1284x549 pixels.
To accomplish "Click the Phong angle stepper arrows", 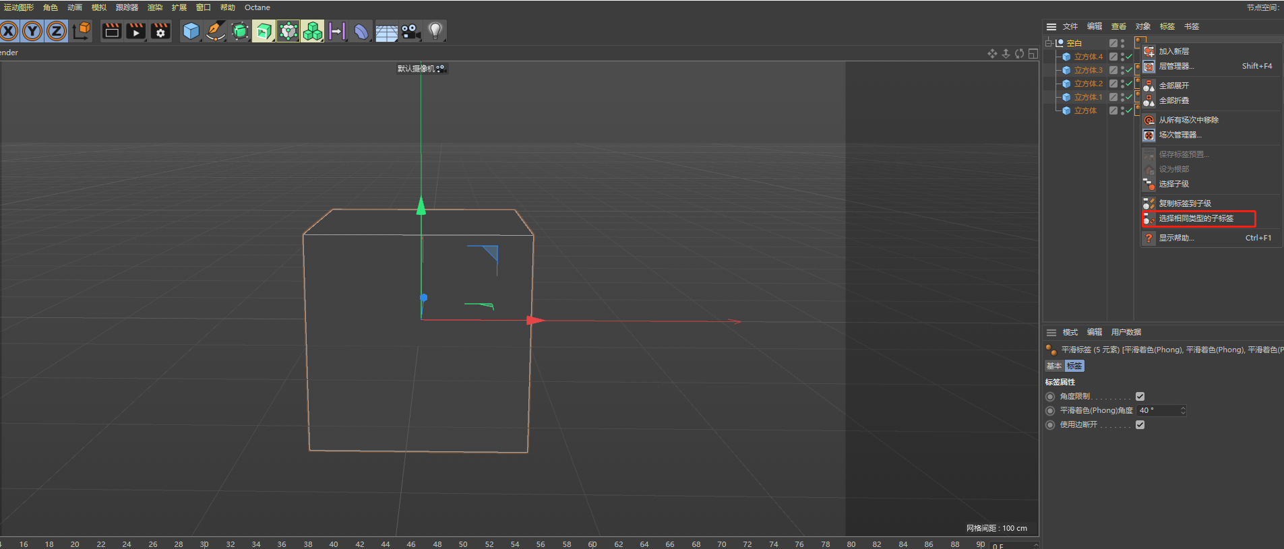I will (1183, 410).
